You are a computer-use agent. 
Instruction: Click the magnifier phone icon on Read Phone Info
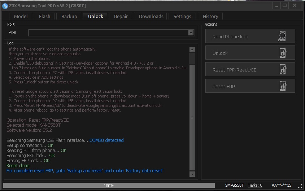(282, 36)
